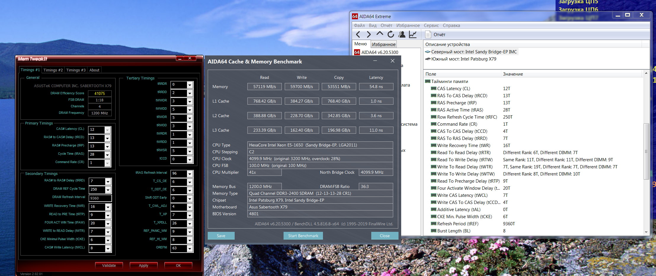656x276 pixels.
Task: Open the Отчёт menu in menu bar
Action: (x=386, y=25)
